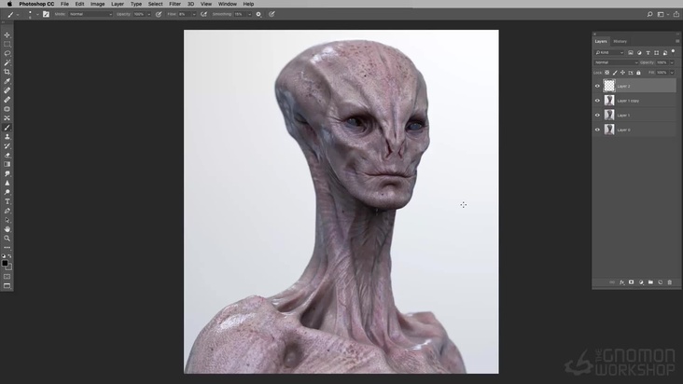
Task: Open the brush Mode dropdown
Action: coord(91,14)
